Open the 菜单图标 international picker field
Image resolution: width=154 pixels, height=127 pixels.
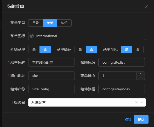click(87, 36)
